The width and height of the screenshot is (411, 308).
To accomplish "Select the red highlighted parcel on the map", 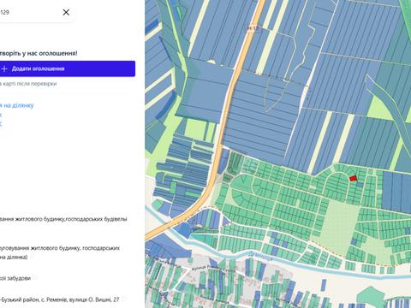I will [354, 178].
